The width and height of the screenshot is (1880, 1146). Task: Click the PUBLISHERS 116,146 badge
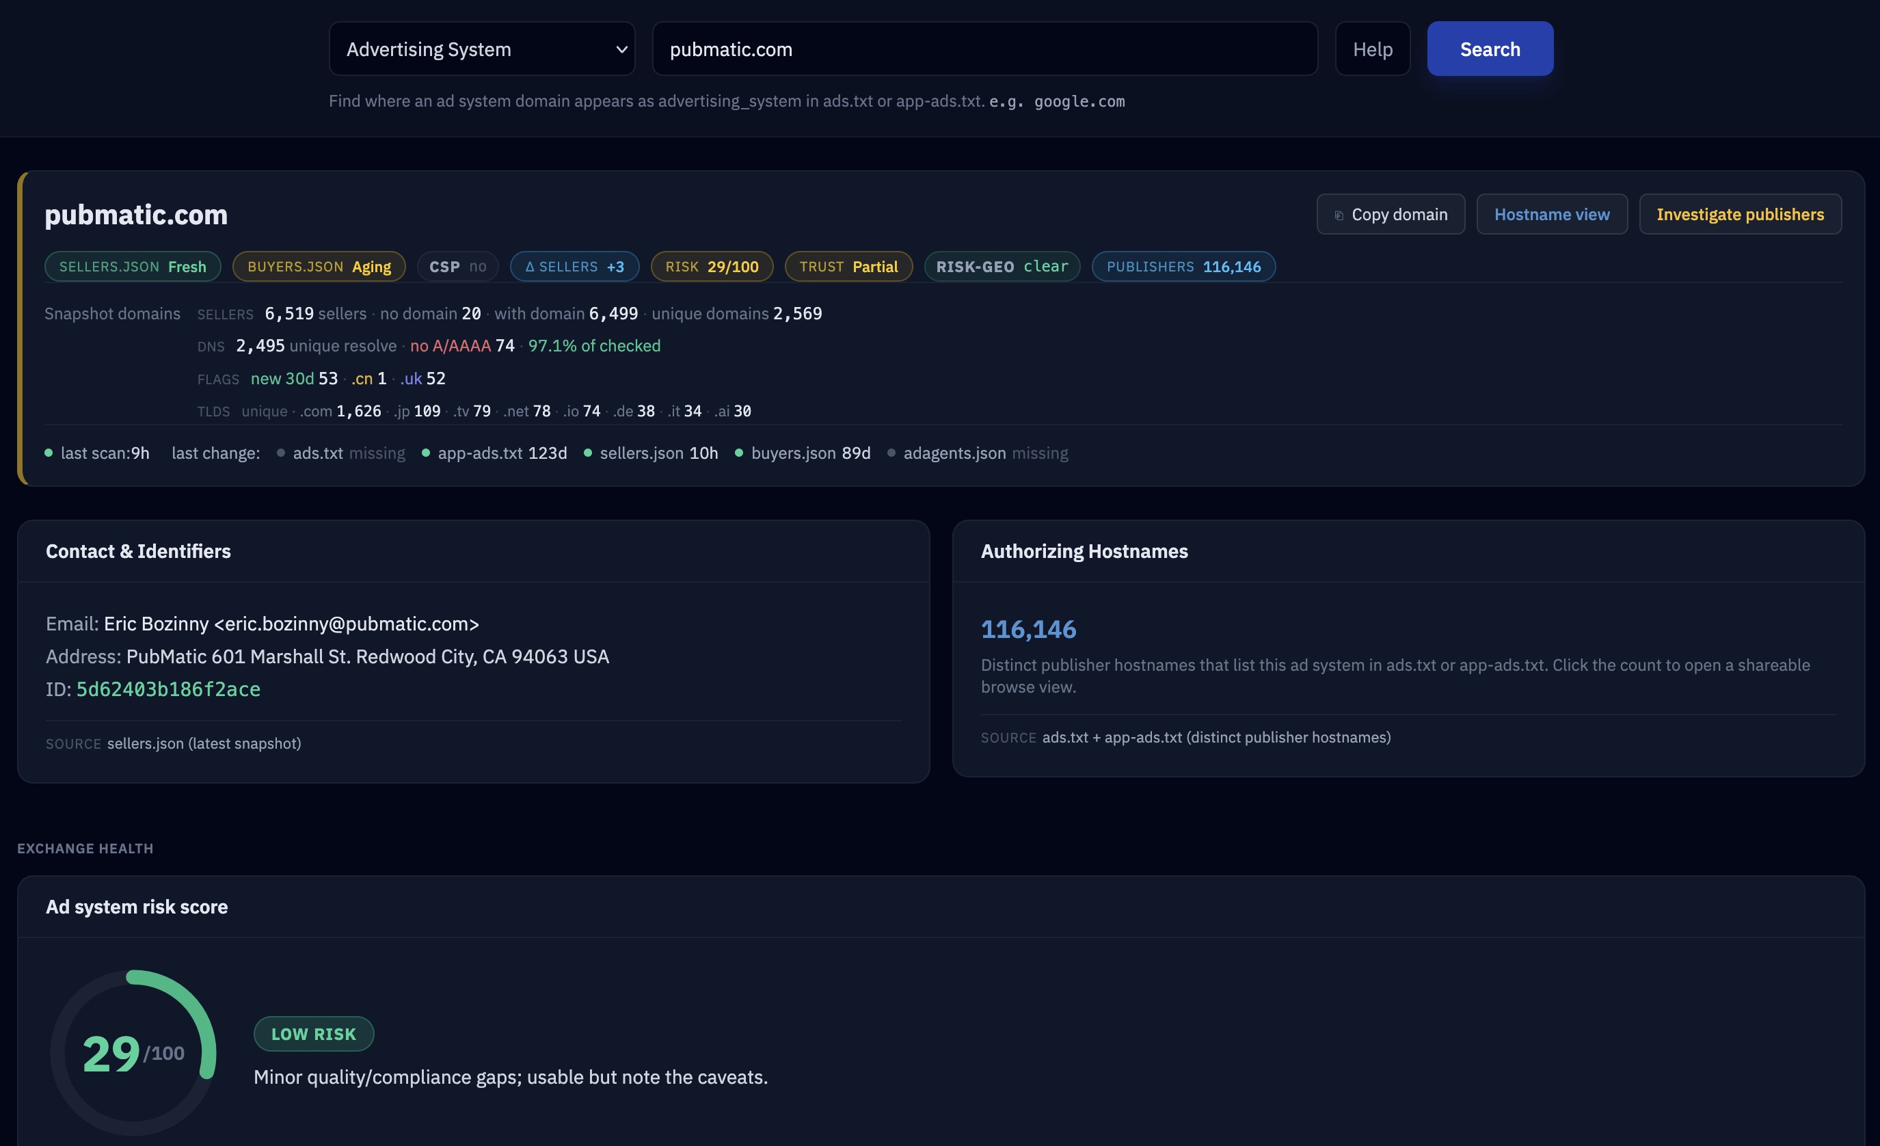click(x=1183, y=266)
